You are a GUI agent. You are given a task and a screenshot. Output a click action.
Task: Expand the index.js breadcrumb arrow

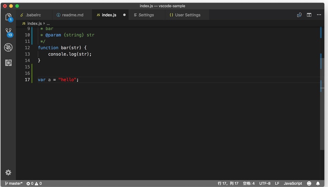point(44,23)
